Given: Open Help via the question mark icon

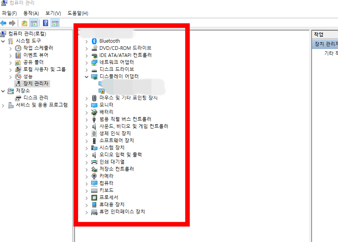Looking at the screenshot, I should coord(46,23).
